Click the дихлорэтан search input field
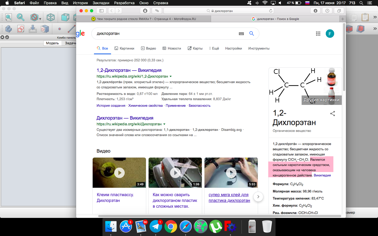The width and height of the screenshot is (378, 236). (x=165, y=34)
